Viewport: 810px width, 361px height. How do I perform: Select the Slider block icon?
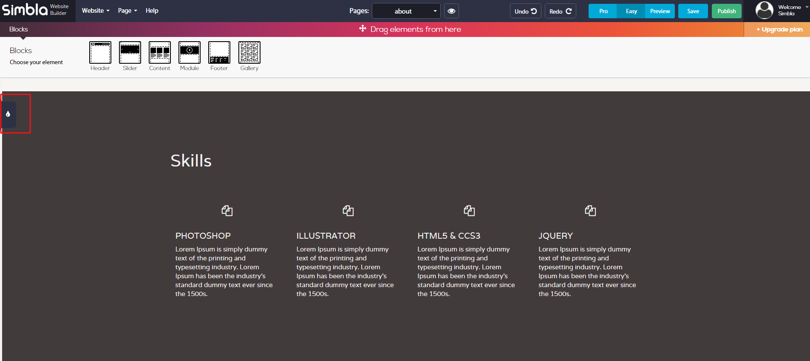(130, 53)
